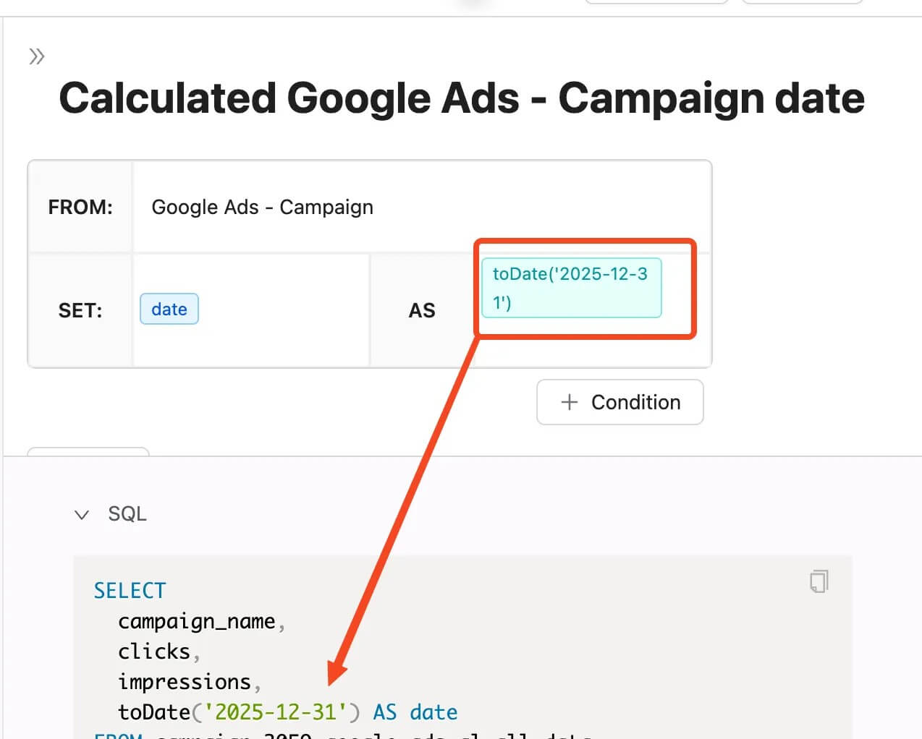Click the AS date alias in SQL
The width and height of the screenshot is (922, 739).
(x=415, y=712)
